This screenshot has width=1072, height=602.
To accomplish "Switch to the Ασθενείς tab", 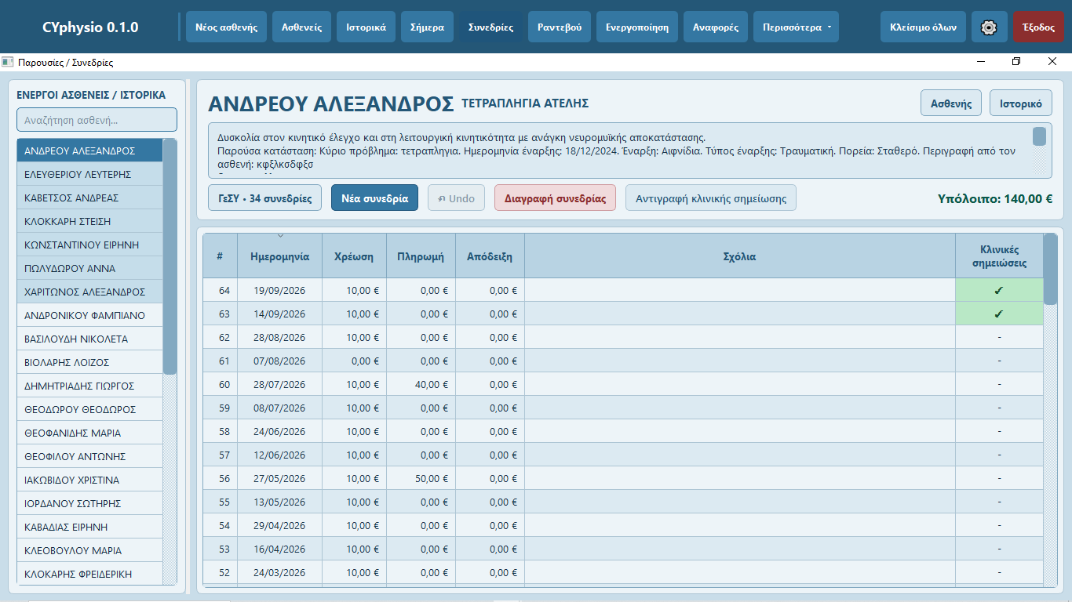I will click(x=302, y=27).
